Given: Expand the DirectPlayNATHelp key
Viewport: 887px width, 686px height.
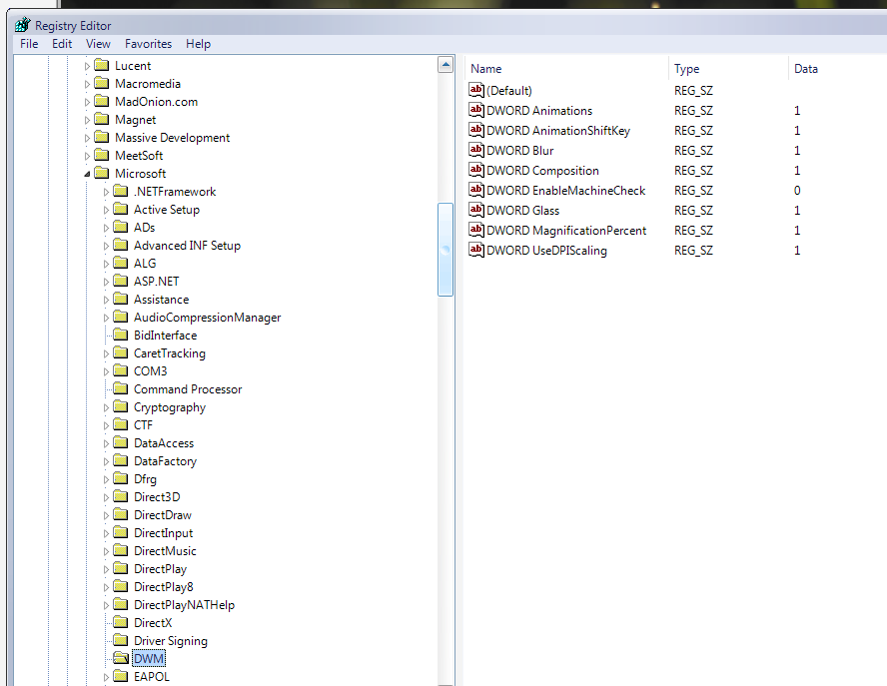Looking at the screenshot, I should click(106, 605).
